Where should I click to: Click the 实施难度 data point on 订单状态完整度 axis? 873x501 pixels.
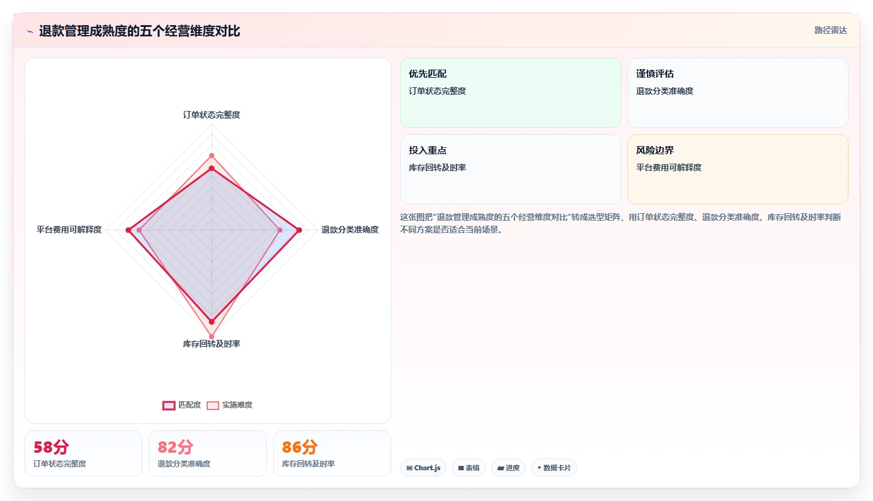click(212, 156)
